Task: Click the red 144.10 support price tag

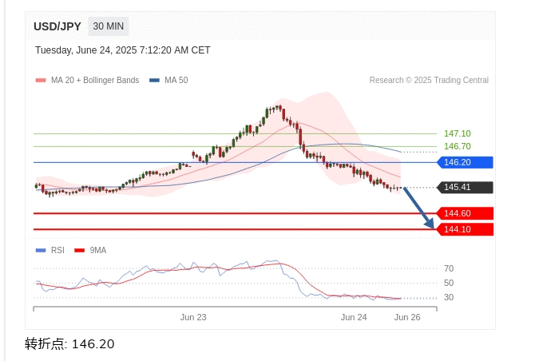Action: click(x=465, y=229)
